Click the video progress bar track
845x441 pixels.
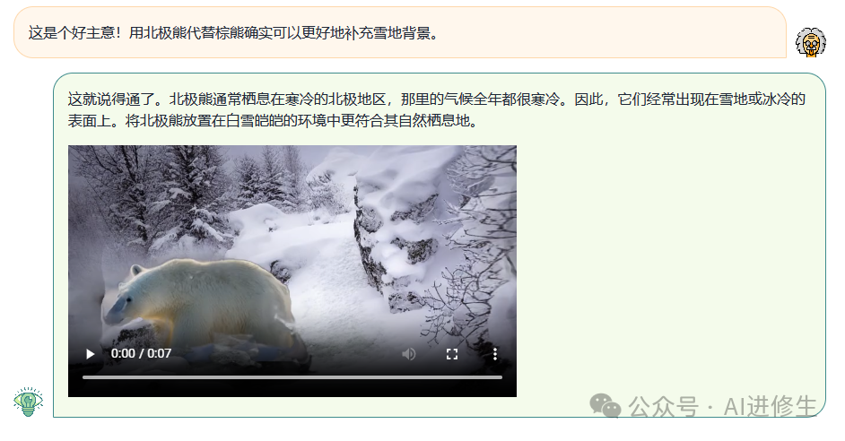(292, 377)
